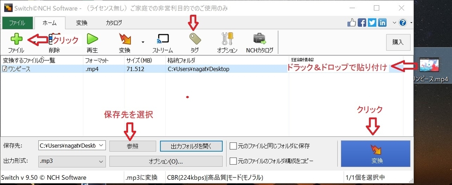Enable 元のファイルのフォルダ構成をコピー checkbox
The width and height of the screenshot is (452, 185).
233,161
